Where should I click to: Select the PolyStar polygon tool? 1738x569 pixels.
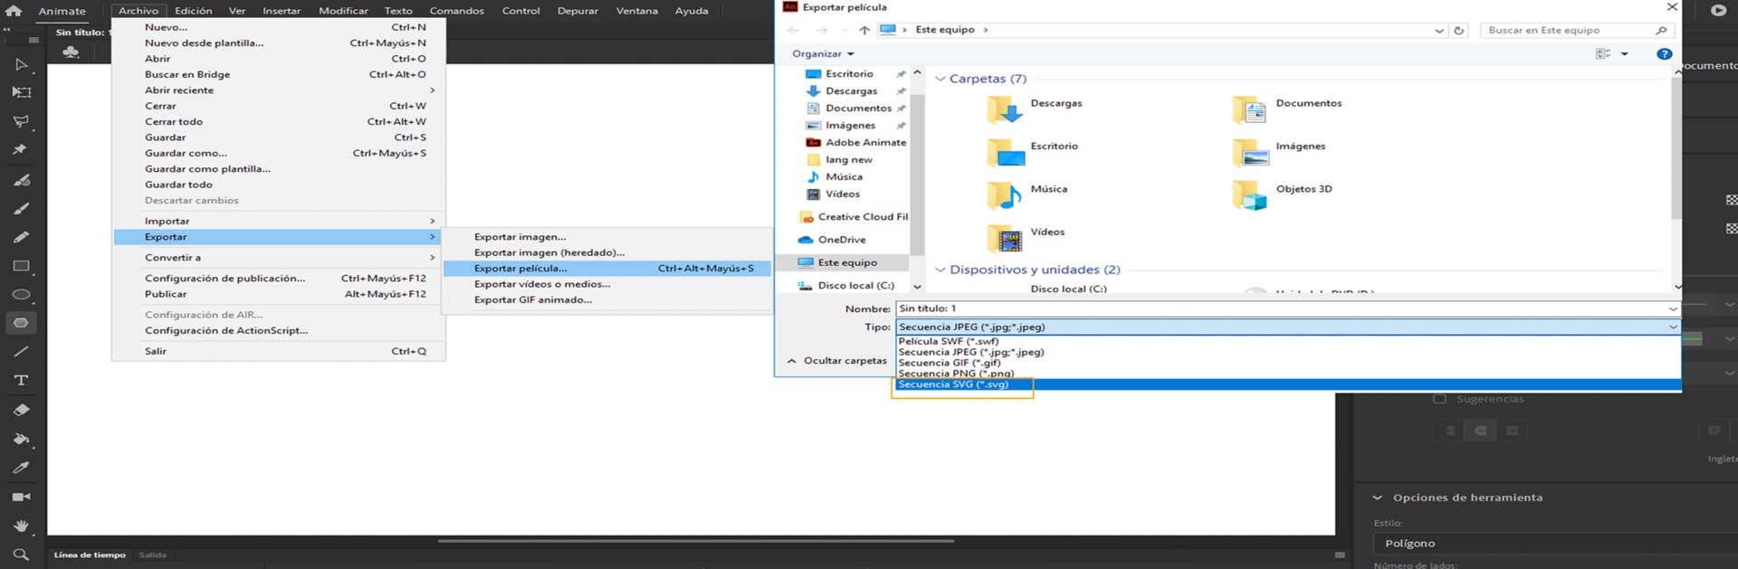21,323
